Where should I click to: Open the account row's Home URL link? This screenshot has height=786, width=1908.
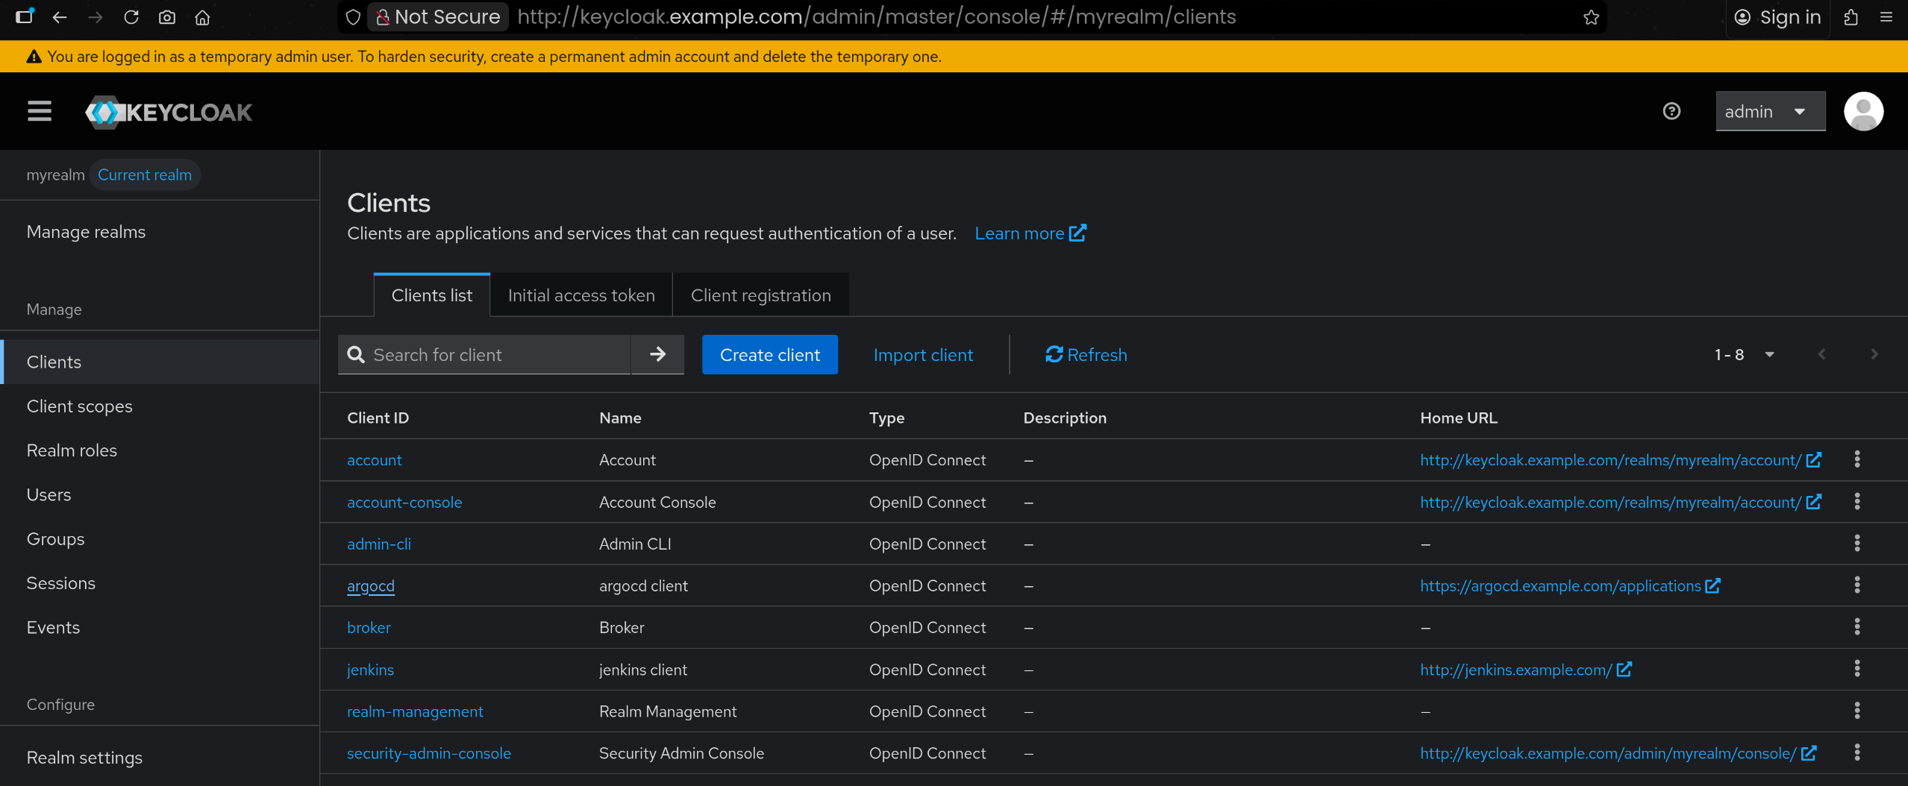tap(1620, 460)
